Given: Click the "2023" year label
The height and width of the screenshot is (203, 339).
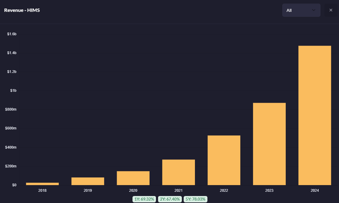Looking at the screenshot, I should 269,191.
